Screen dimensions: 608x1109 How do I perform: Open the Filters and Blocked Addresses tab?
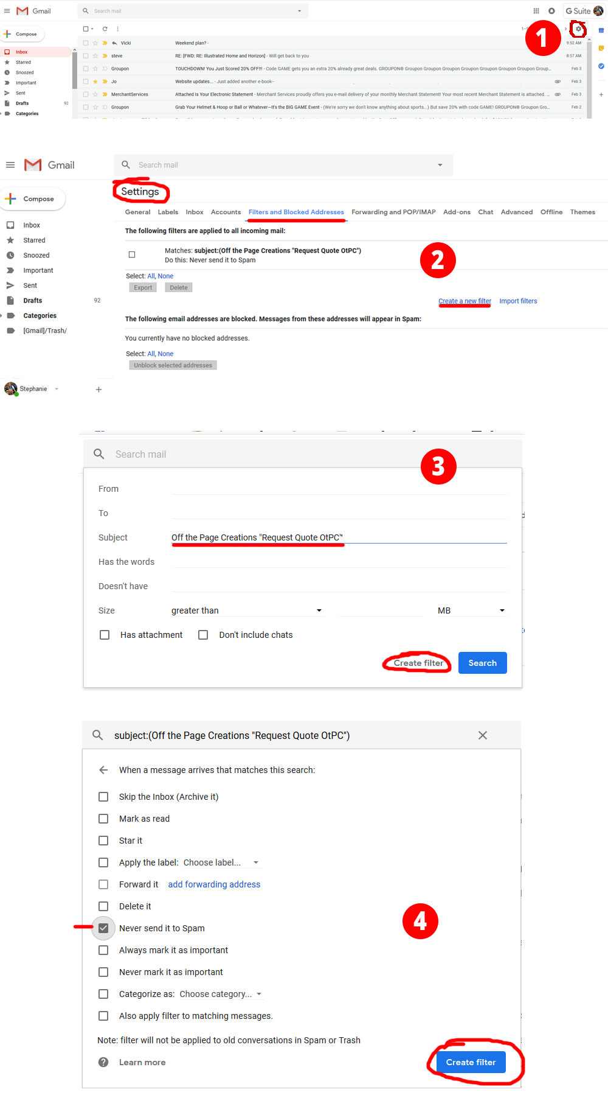[296, 212]
